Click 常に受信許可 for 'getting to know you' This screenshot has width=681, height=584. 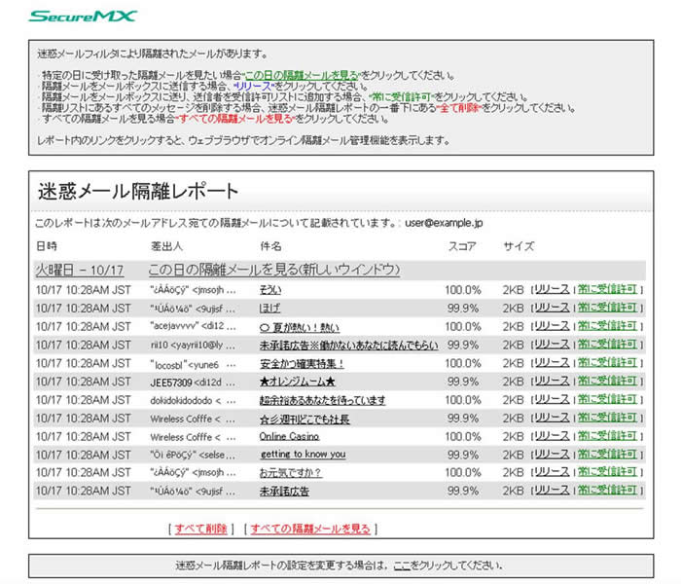click(x=608, y=454)
